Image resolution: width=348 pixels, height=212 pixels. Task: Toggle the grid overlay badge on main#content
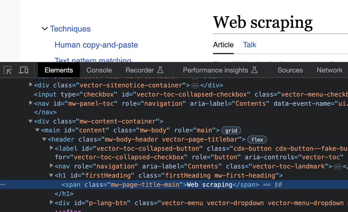pyautogui.click(x=231, y=130)
